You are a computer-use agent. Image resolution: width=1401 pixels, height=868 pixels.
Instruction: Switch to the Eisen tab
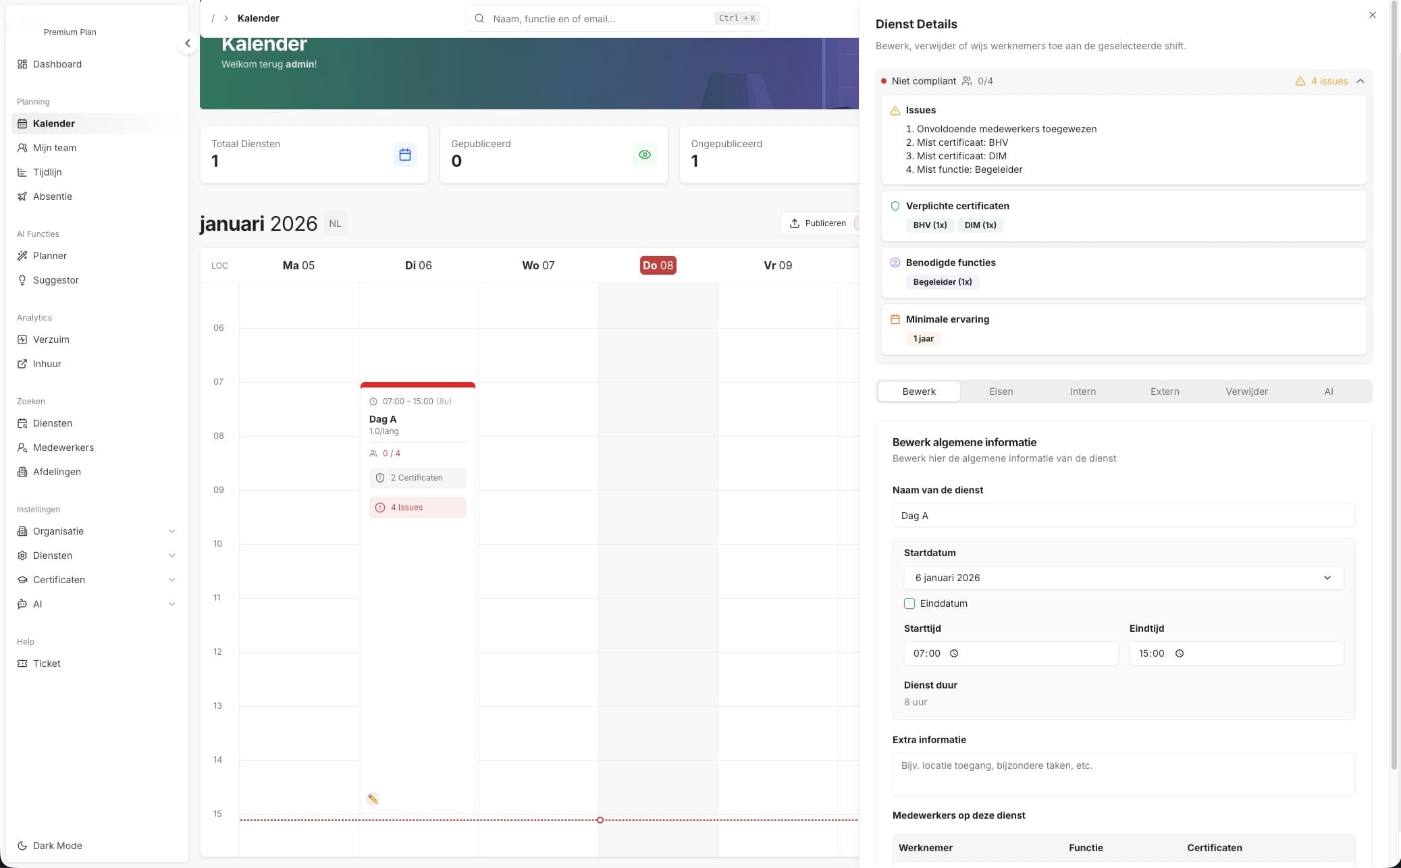click(1001, 391)
